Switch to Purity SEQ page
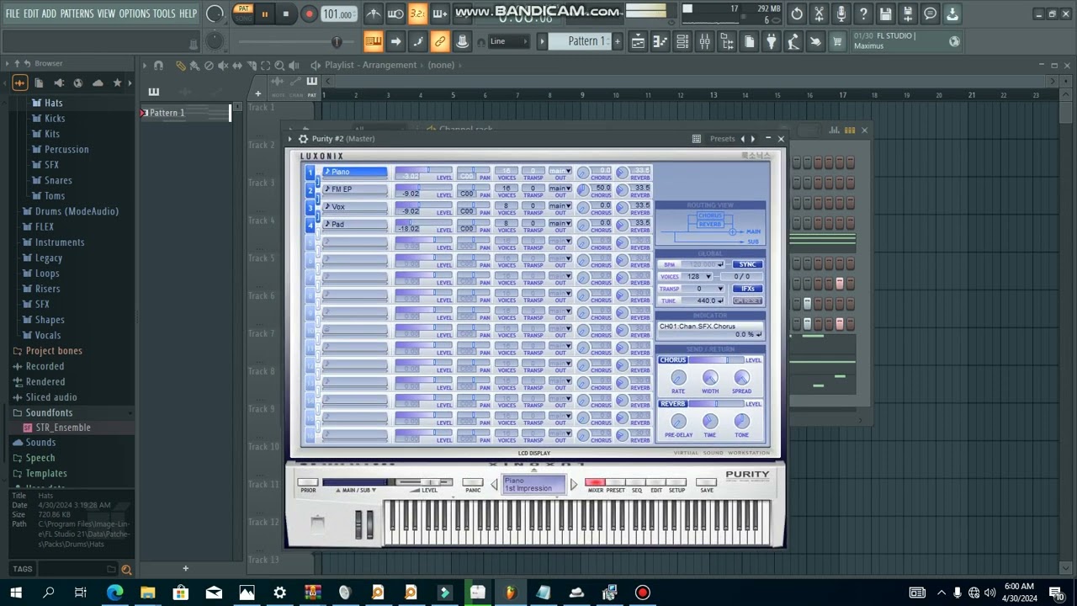1077x606 pixels. point(636,483)
